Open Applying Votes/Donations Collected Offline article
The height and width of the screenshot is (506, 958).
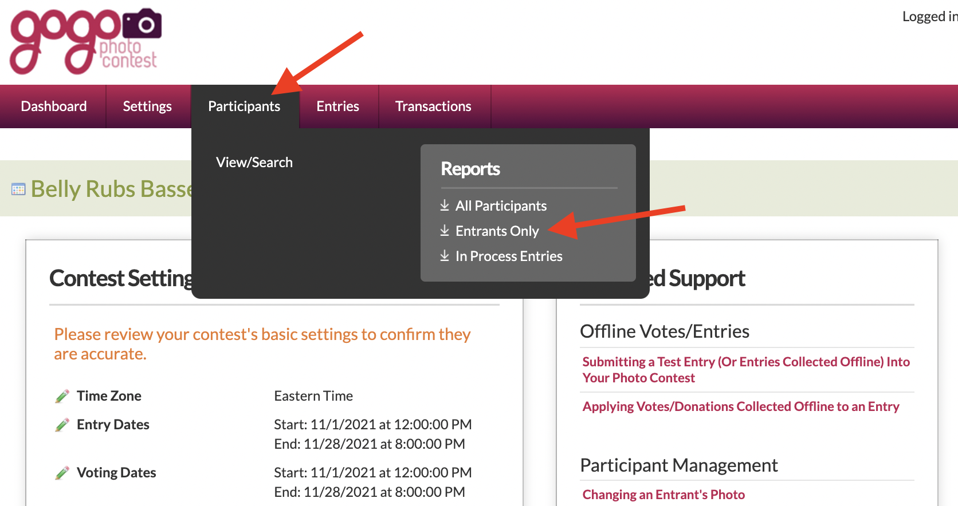point(741,406)
